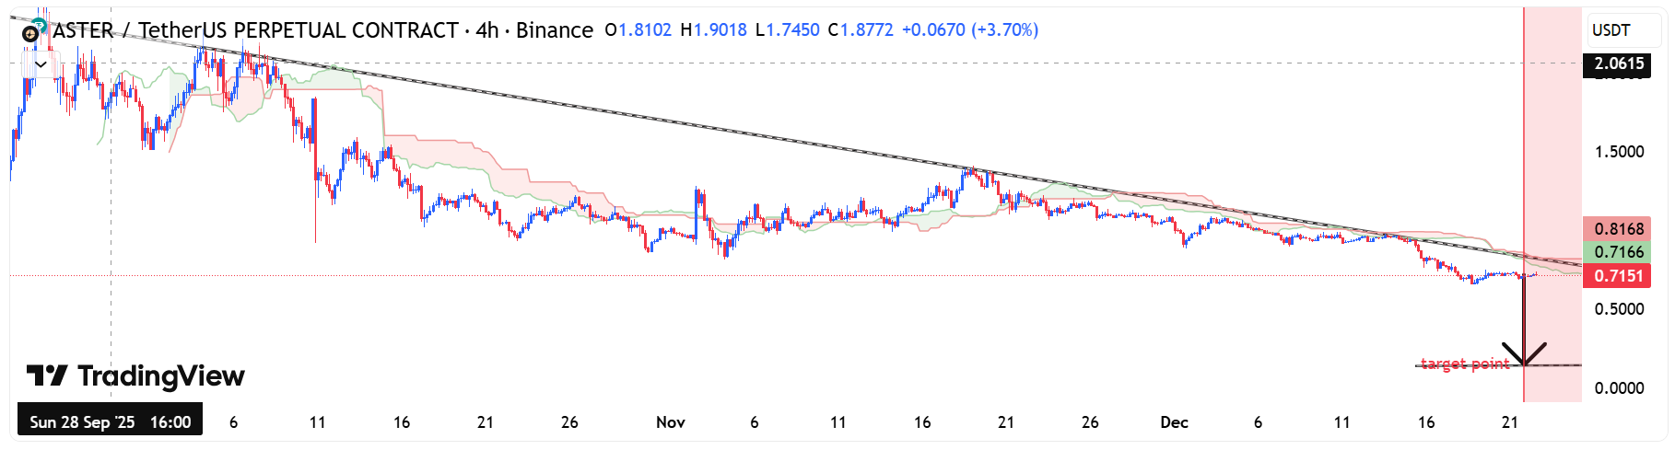This screenshot has height=450, width=1675.
Task: Click the TradingView logo icon
Action: tap(46, 375)
